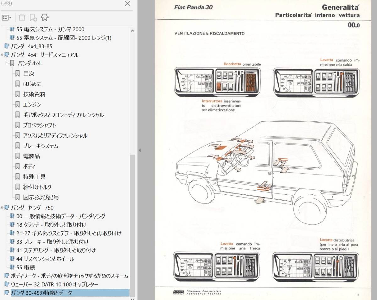Go to the 技術資料 bookmark
Screen dimensions: 377x300
coord(34,94)
